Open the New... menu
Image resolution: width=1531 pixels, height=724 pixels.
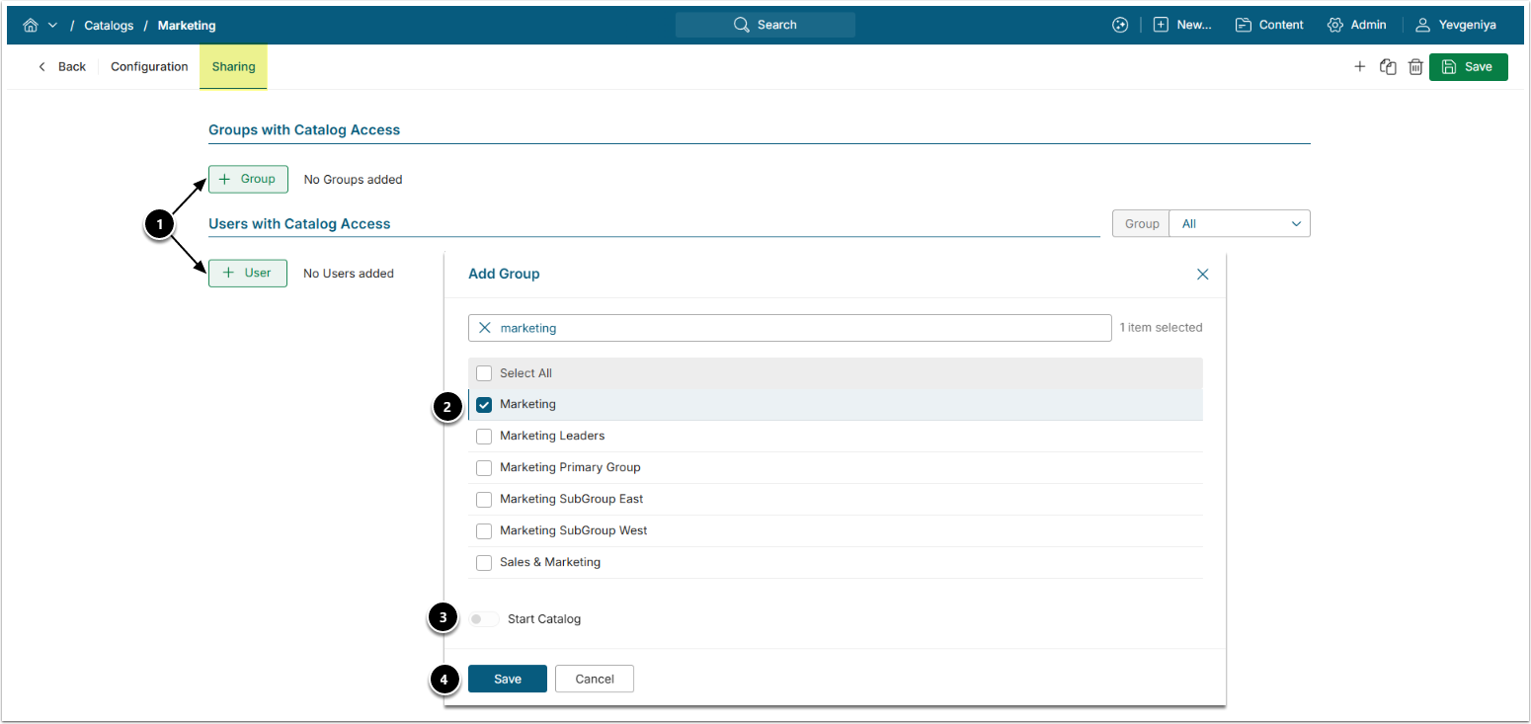coord(1182,25)
